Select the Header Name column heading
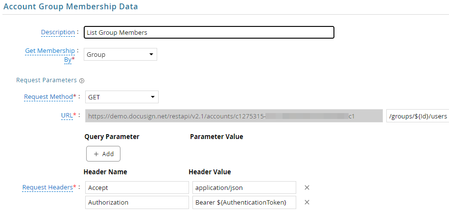Image resolution: width=449 pixels, height=210 pixels. point(105,172)
